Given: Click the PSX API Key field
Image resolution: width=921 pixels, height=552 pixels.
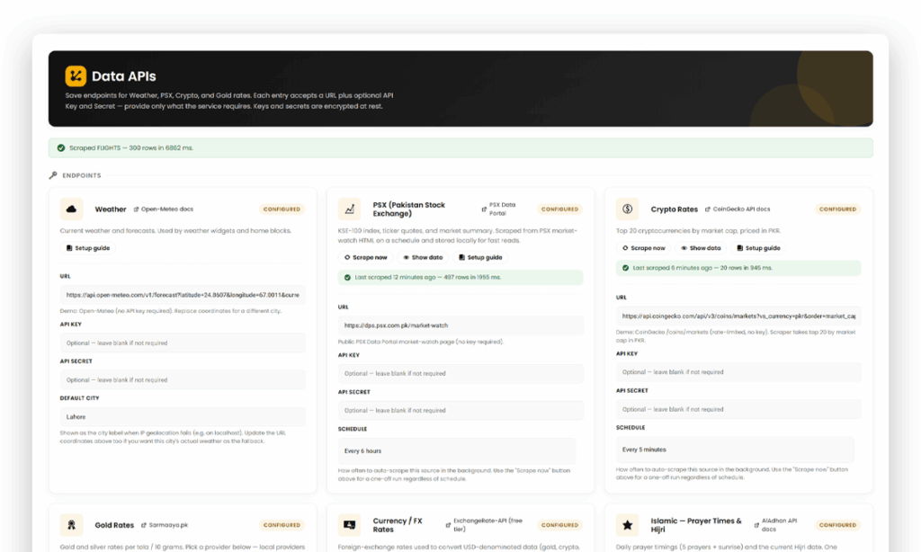Looking at the screenshot, I should [x=461, y=373].
